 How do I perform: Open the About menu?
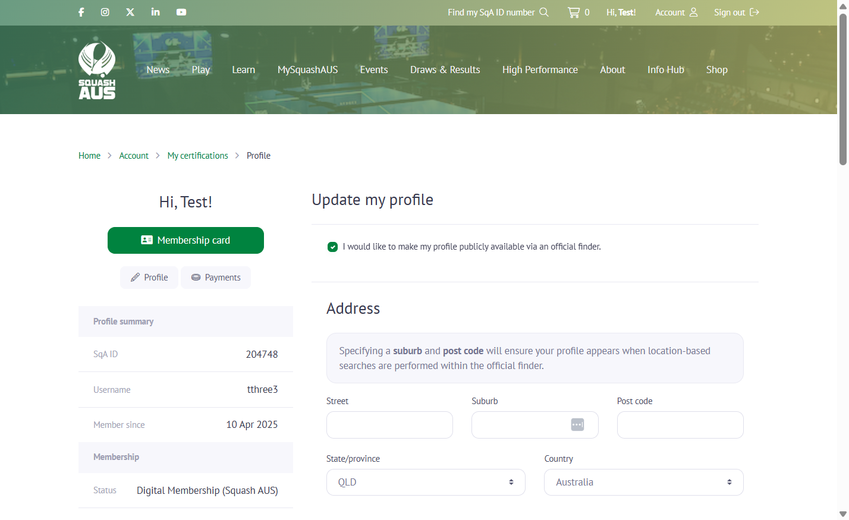612,70
